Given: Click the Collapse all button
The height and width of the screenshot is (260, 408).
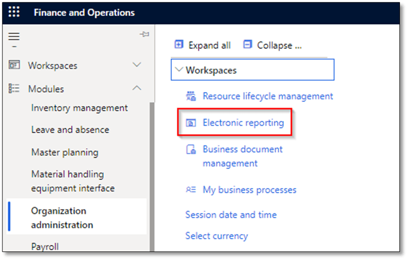Looking at the screenshot, I should 272,45.
